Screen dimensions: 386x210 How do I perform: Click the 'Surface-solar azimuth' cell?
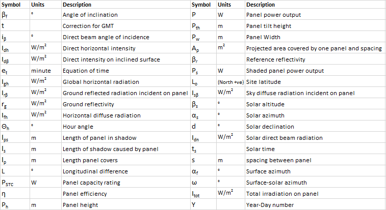tap(315, 183)
